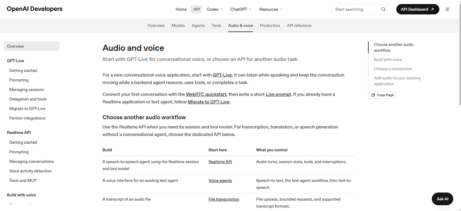Open Tools and MCP sidebar item
The image size is (461, 211).
(23, 180)
